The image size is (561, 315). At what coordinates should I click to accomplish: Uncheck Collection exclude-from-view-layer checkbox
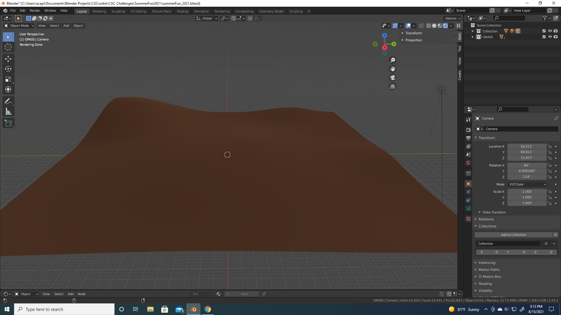tap(544, 31)
